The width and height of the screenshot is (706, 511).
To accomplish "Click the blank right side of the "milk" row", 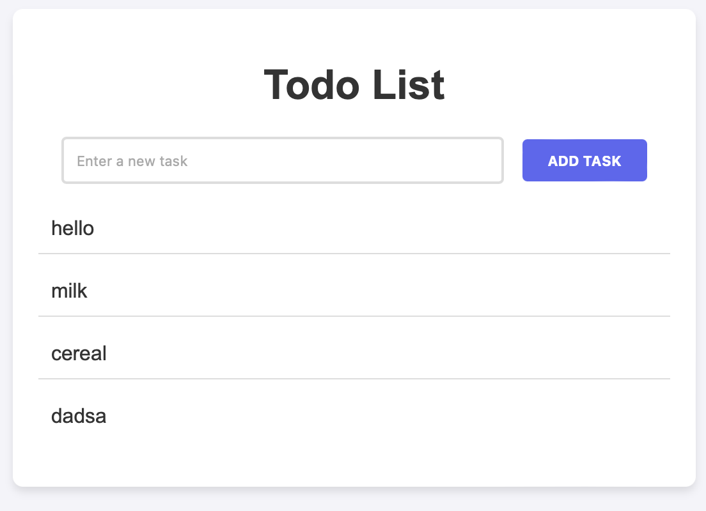I will tap(495, 291).
